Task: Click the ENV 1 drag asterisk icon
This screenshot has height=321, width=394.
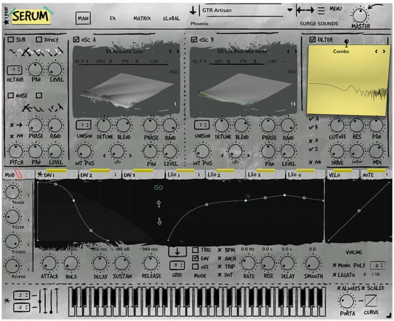Action: 40,174
